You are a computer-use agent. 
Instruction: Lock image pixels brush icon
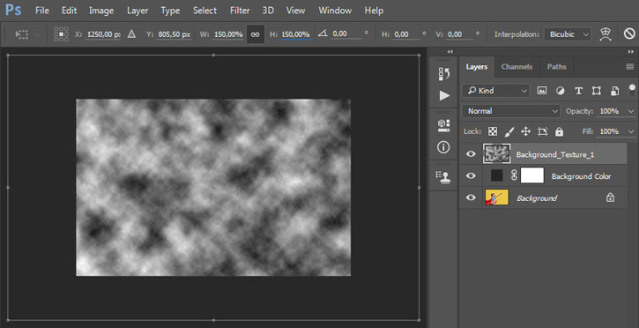[509, 131]
